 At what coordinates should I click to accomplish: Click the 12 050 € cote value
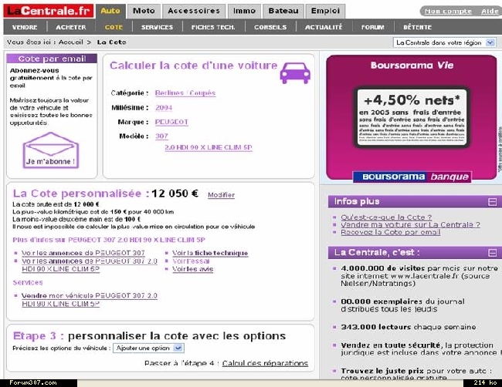pyautogui.click(x=175, y=193)
